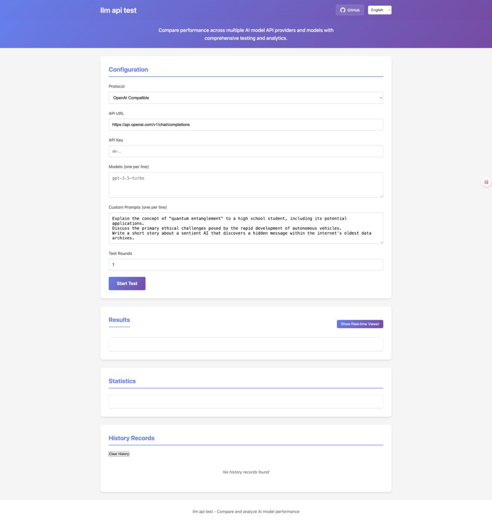Focus the API URL field
The image size is (492, 523).
click(246, 125)
